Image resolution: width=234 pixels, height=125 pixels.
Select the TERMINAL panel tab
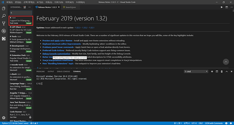tap(77, 71)
